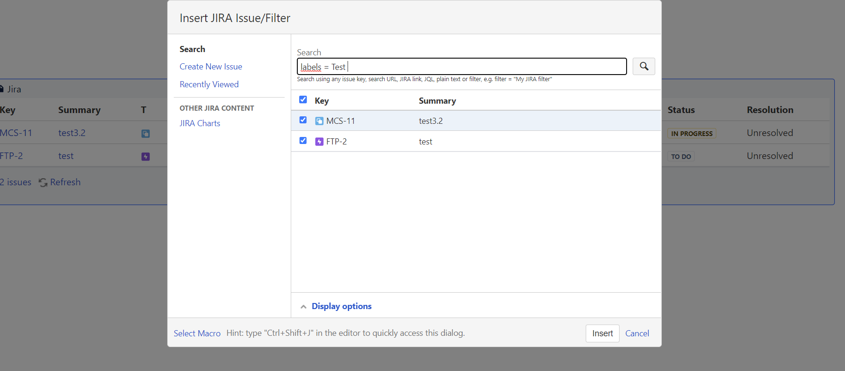Click into the JQL search input field
845x371 pixels.
pos(462,67)
